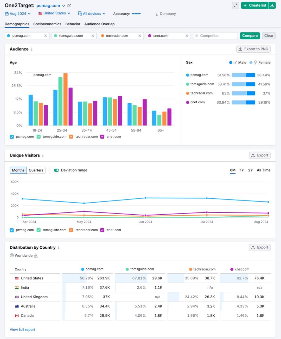281x339 pixels.
Task: Open pcmag.com external link icon
Action: tap(69, 5)
